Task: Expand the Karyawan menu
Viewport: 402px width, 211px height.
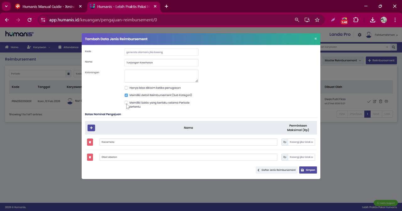Action: [39, 47]
